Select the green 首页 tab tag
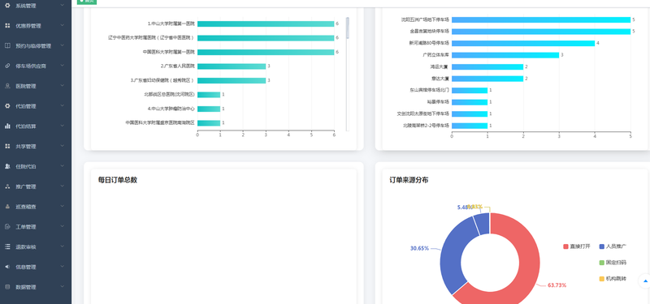 [x=87, y=2]
